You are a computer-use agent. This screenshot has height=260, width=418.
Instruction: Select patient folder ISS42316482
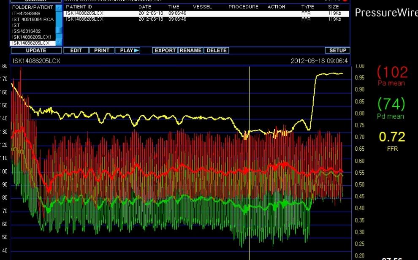pos(27,31)
